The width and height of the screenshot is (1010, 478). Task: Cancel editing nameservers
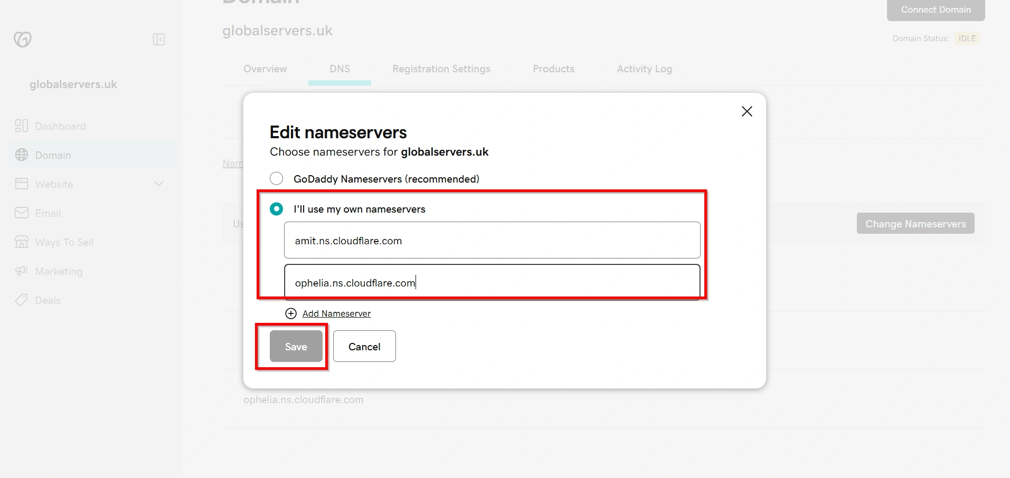[x=364, y=346]
